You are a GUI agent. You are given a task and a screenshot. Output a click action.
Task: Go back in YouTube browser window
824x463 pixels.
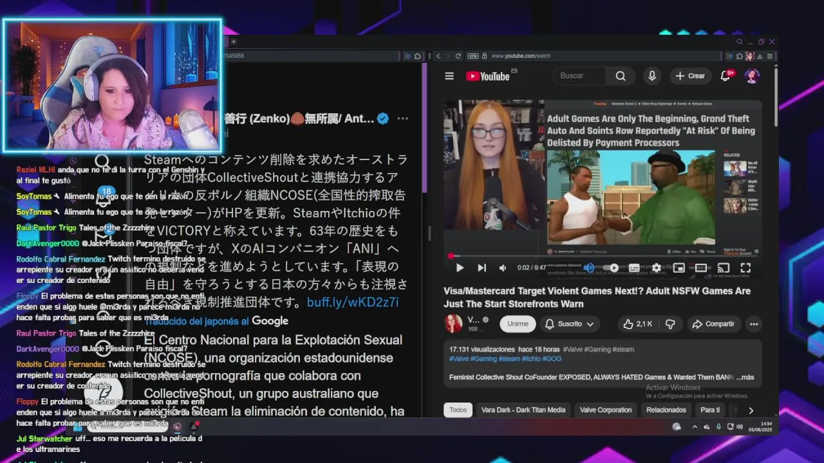[x=438, y=56]
